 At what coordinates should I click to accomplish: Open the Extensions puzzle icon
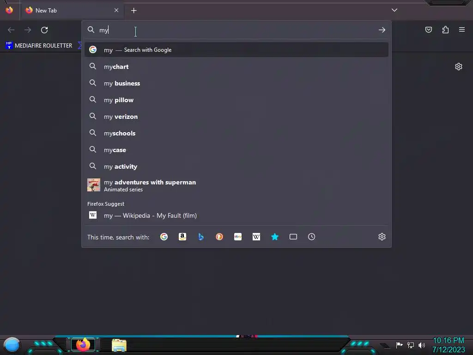click(x=445, y=30)
